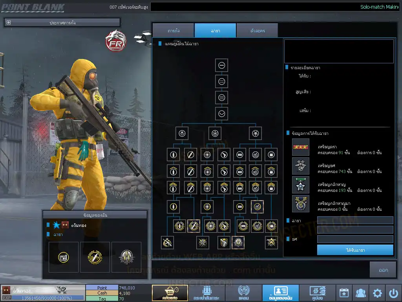This screenshot has height=302, width=402.
Task: Select the downward chevron title node
Action: point(221,114)
